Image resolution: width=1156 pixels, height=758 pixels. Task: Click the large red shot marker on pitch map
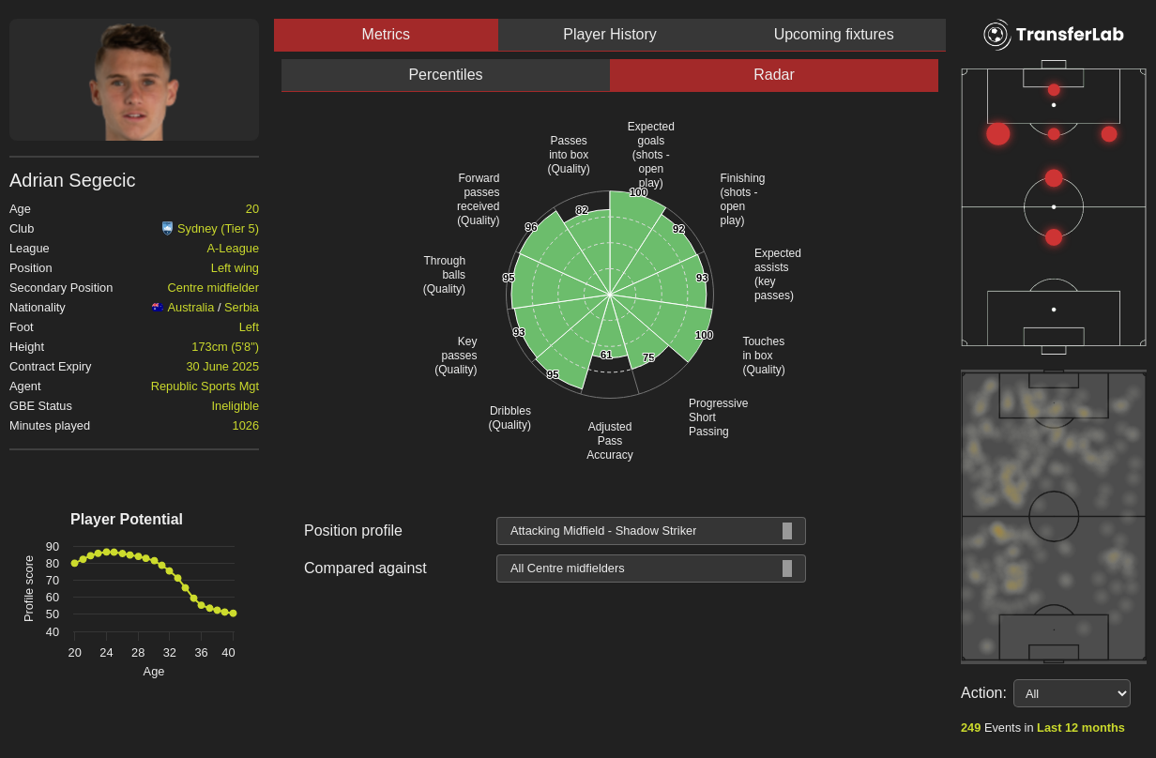coord(998,133)
